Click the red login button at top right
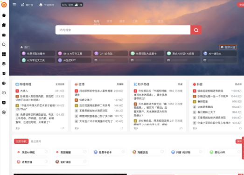Image resolution: width=244 pixels, height=175 pixels. (x=241, y=5)
